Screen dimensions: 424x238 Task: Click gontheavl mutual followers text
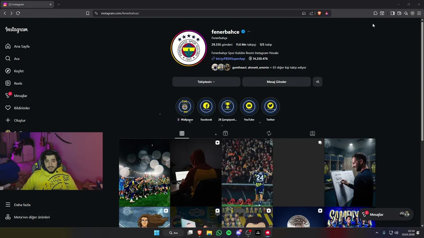point(239,67)
